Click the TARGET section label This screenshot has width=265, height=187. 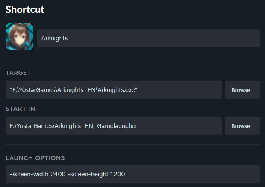tap(18, 73)
